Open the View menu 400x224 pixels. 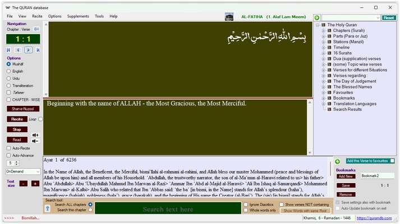(22, 16)
